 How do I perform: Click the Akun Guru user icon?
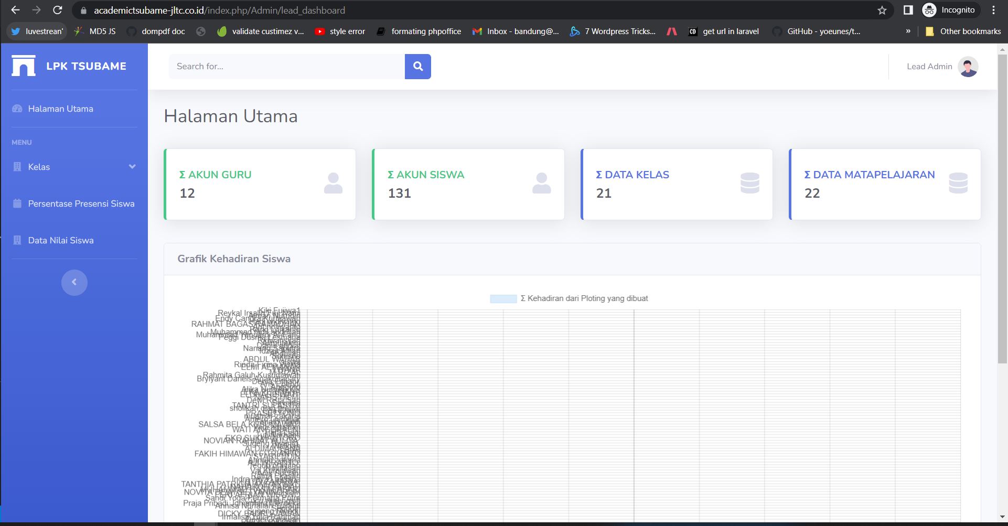pos(333,184)
